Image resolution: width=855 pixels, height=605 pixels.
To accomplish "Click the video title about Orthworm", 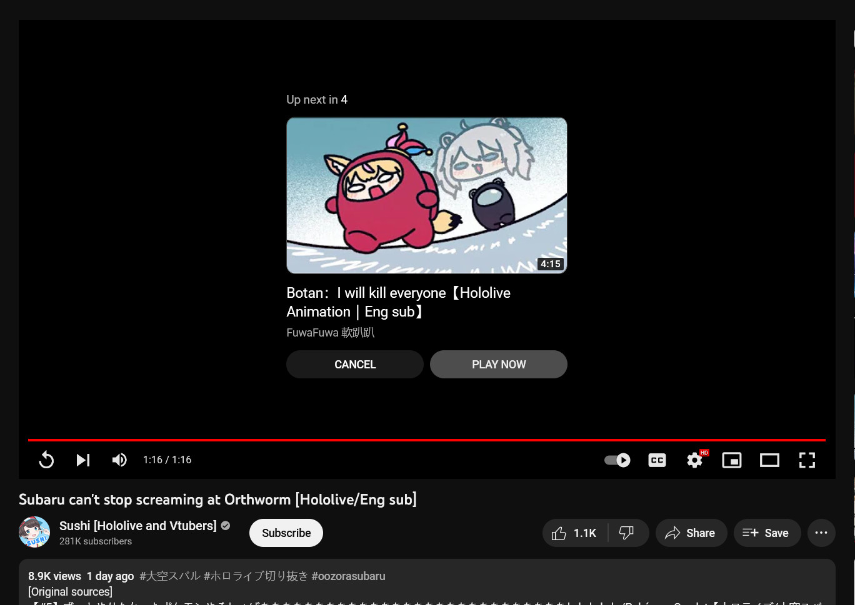I will [x=217, y=499].
